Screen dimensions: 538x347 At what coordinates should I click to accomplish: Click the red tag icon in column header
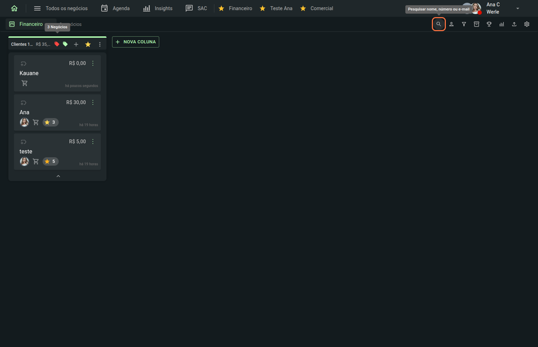point(57,44)
